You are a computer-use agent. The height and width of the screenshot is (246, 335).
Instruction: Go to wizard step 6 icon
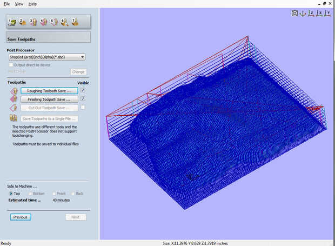point(64,22)
